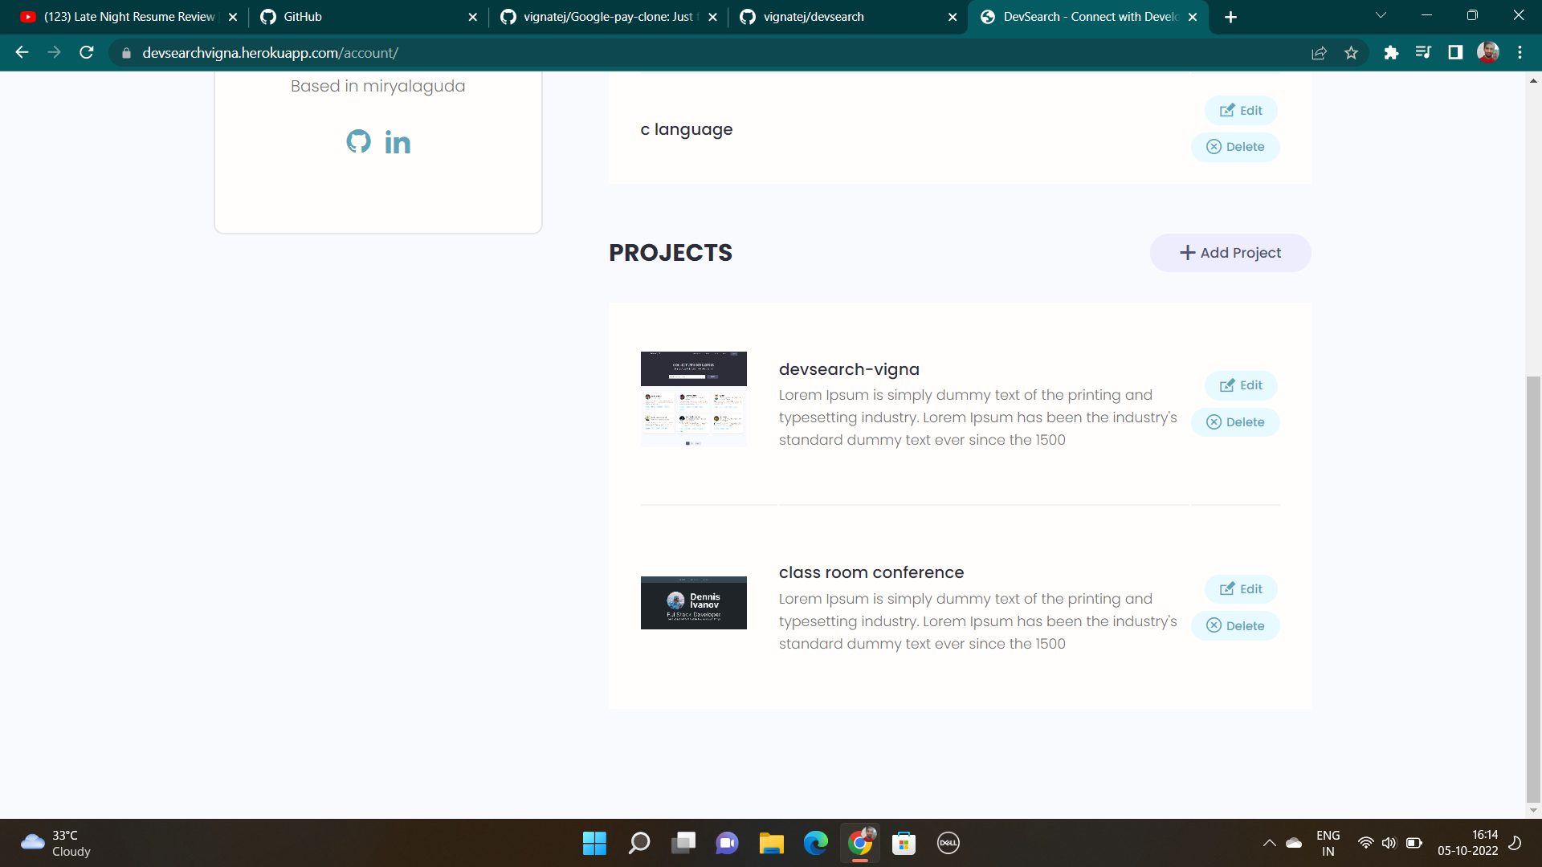This screenshot has height=867, width=1542.
Task: Open the Chrome profile avatar
Action: coord(1489,52)
